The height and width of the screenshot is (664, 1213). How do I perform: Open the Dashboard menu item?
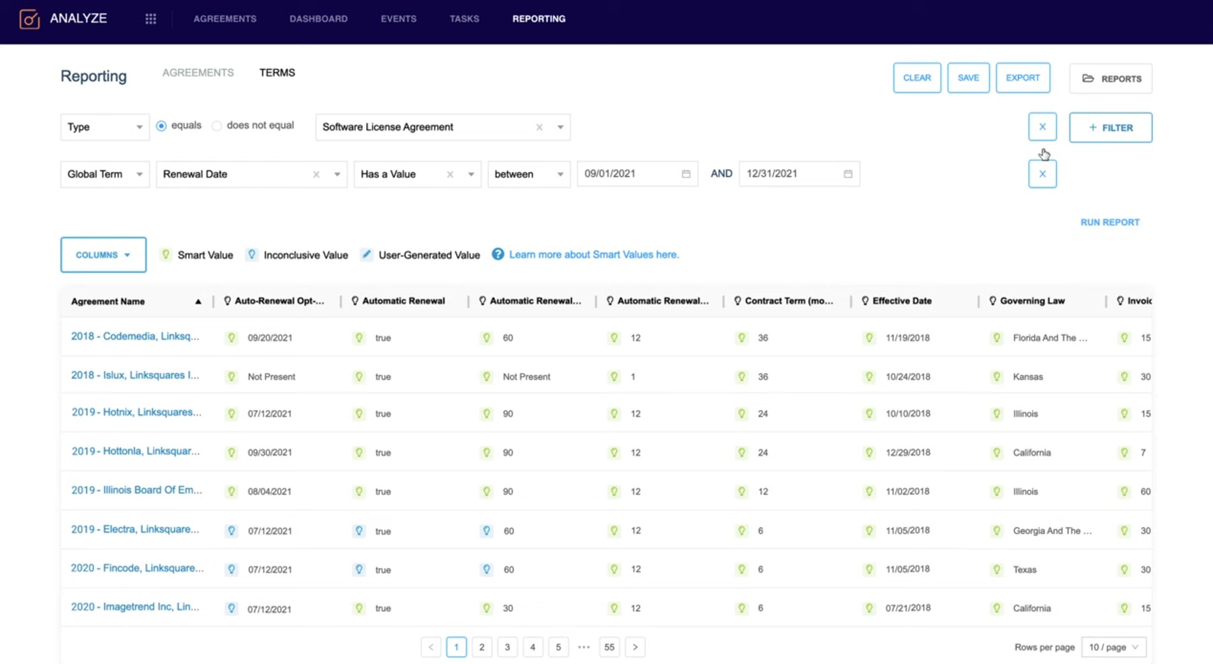(x=318, y=19)
